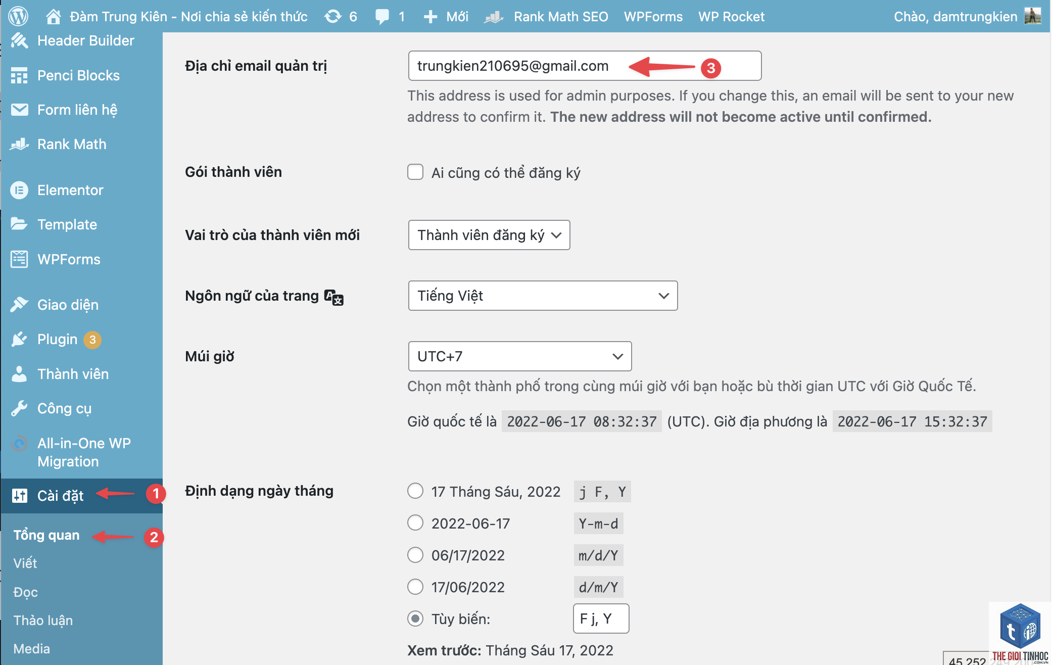Enable the Ai cũng có thể đăng ký checkbox
This screenshot has width=1052, height=665.
[415, 172]
